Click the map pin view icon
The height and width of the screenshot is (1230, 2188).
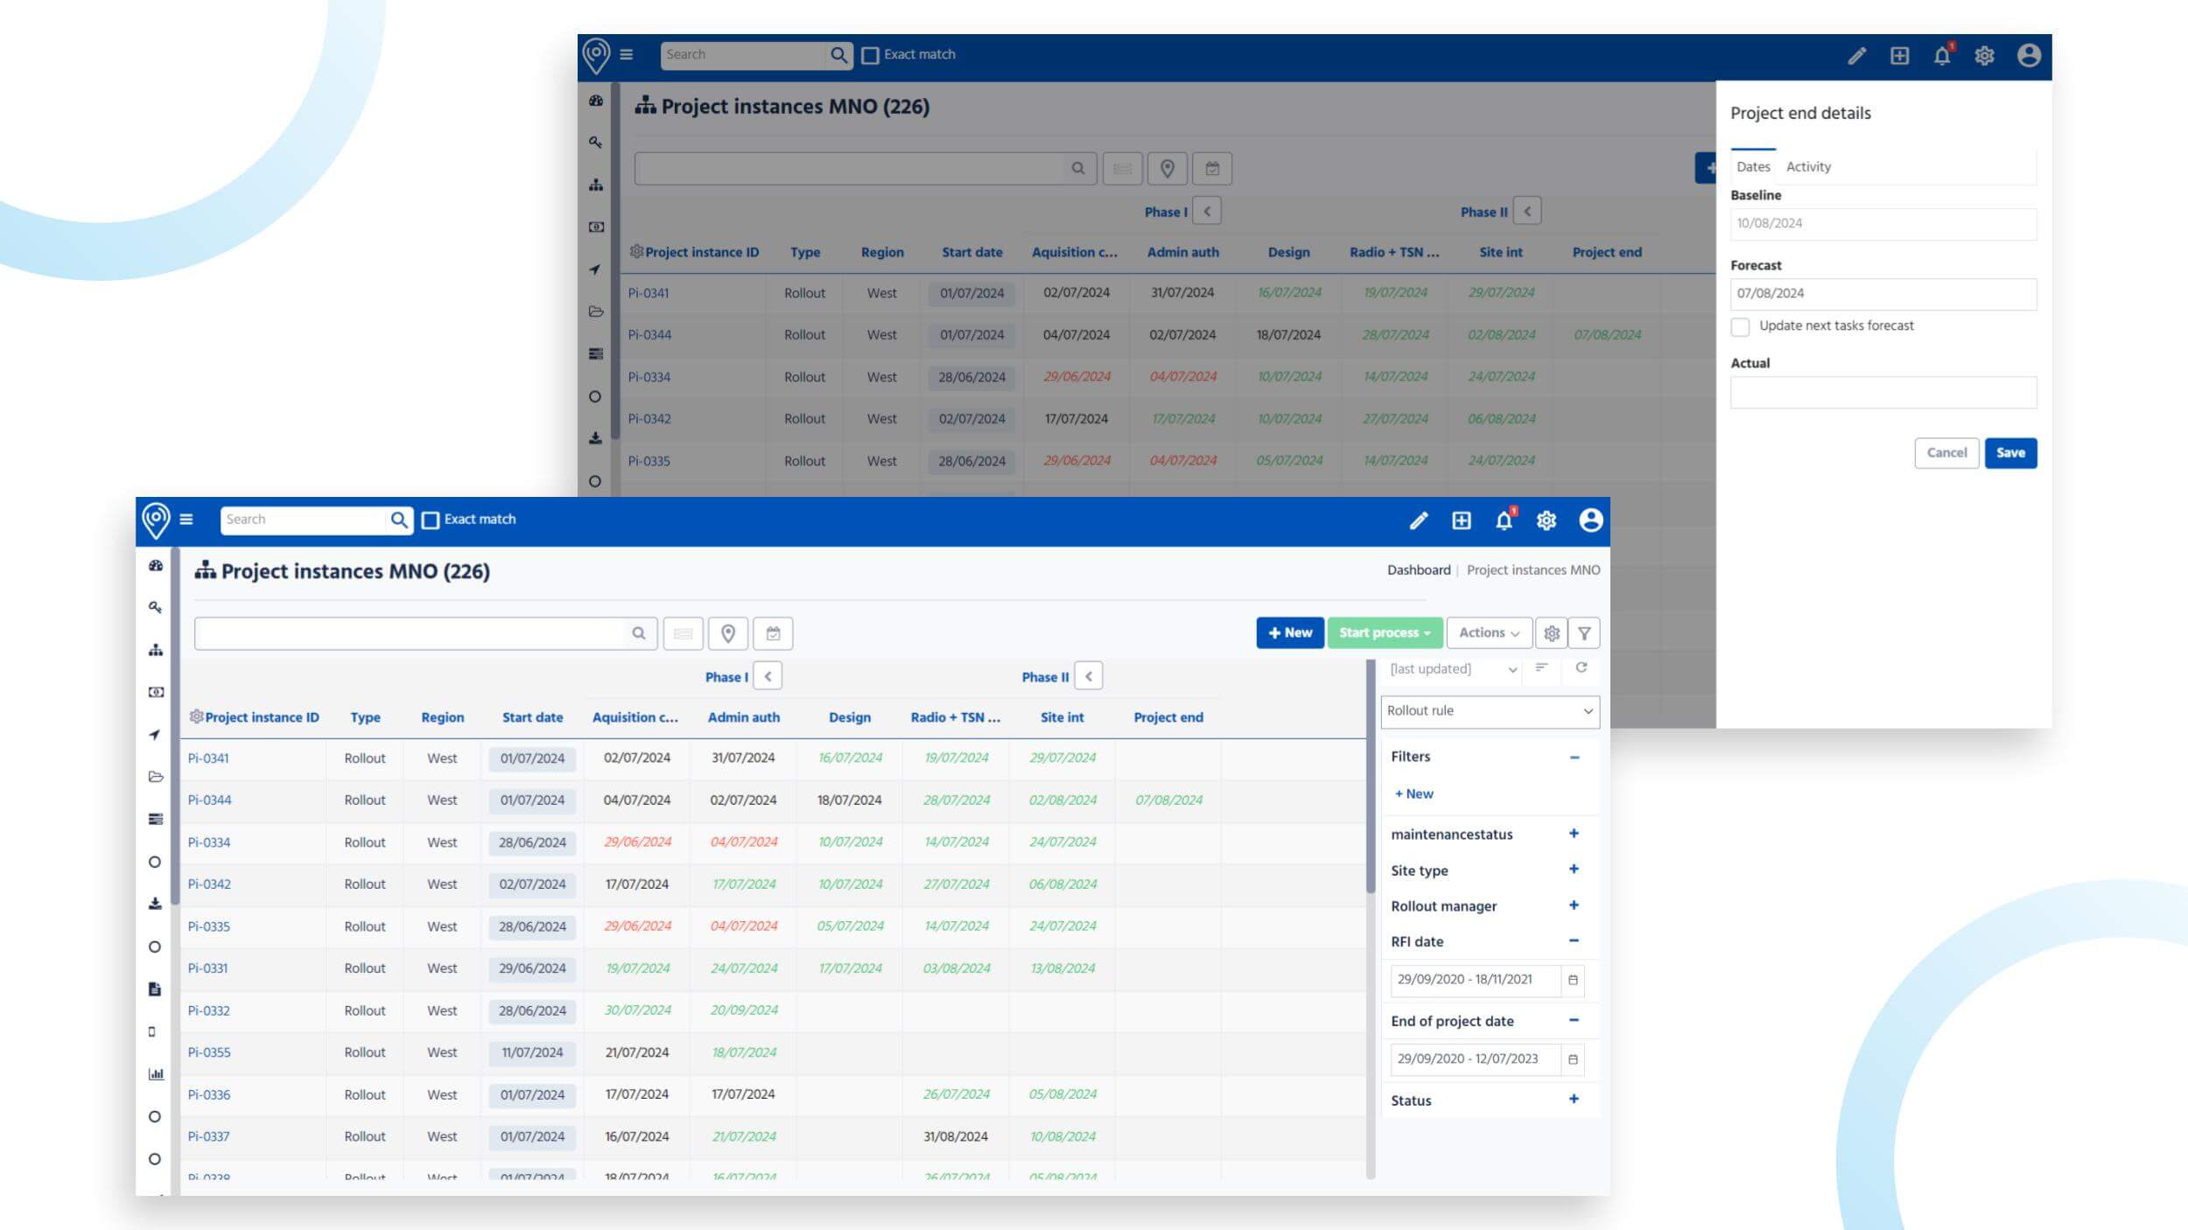[727, 633]
